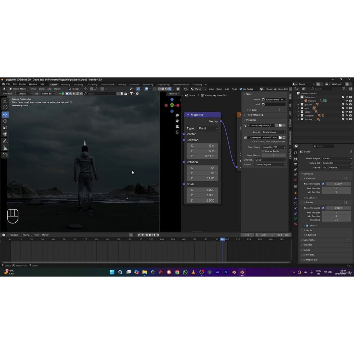Select the Transform tool
This screenshot has width=354, height=354.
(5, 134)
